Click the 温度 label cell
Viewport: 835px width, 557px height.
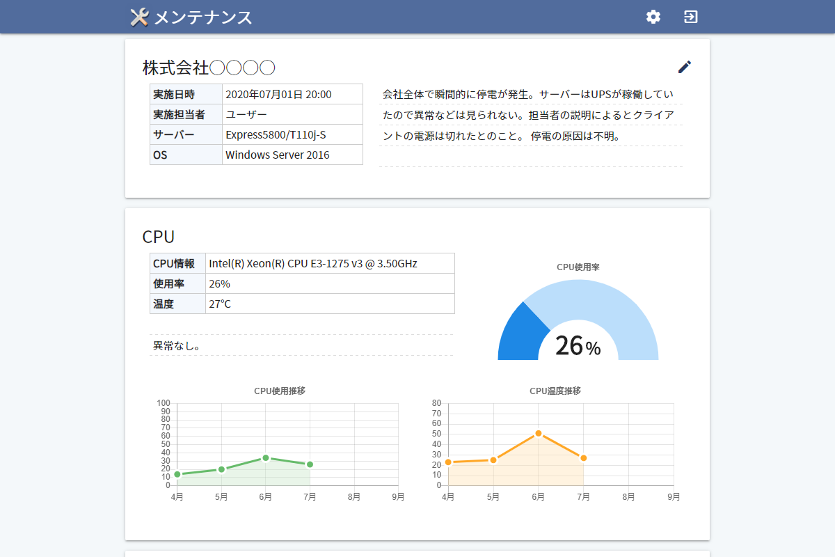177,304
